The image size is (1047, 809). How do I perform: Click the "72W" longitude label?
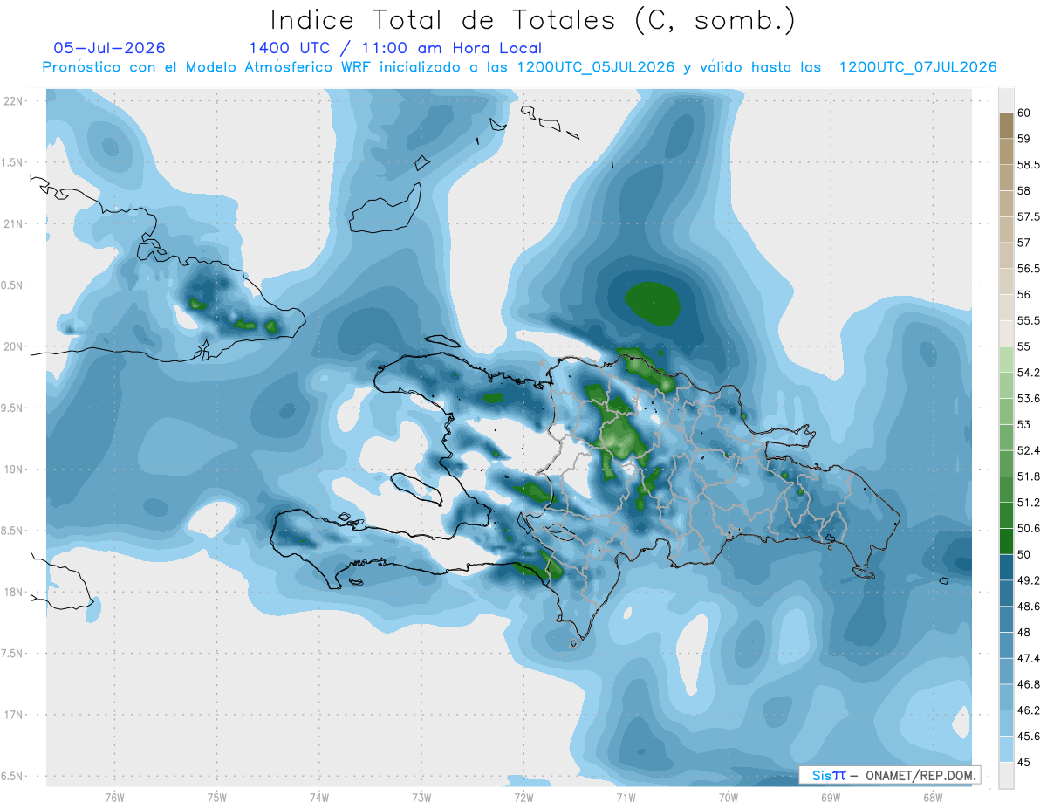pyautogui.click(x=523, y=797)
